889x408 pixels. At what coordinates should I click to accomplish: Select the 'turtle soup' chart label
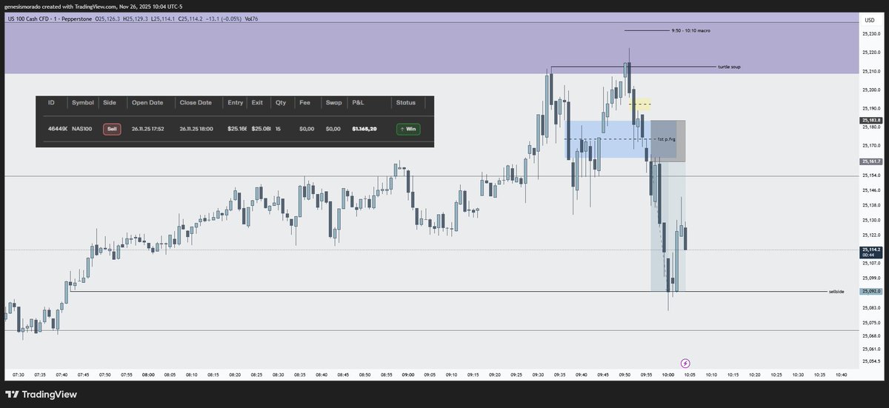729,67
